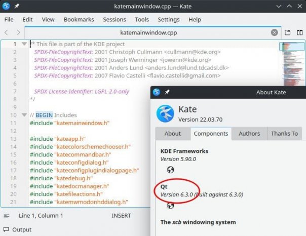Click the "kateconfigdialog.h" include line
This screenshot has width=306, height=236.
pyautogui.click(x=69, y=162)
